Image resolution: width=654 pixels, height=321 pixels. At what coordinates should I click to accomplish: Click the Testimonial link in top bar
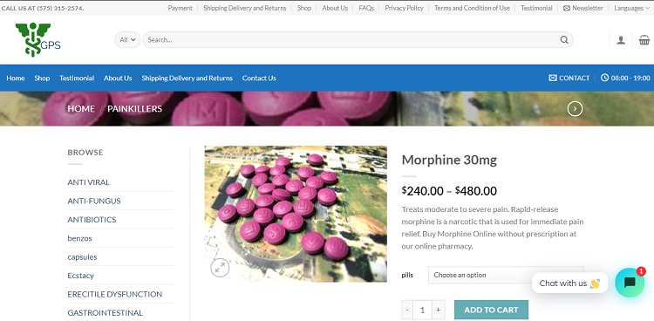(536, 8)
